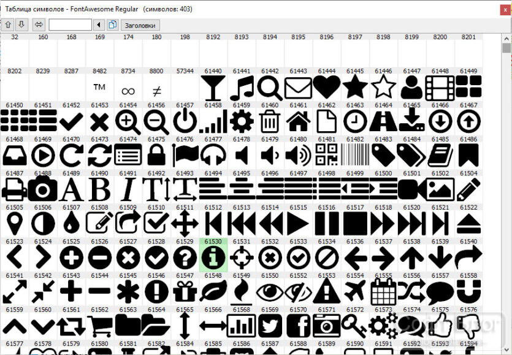Select the film strip glyph 61448
512x355 pixels.
point(440,88)
